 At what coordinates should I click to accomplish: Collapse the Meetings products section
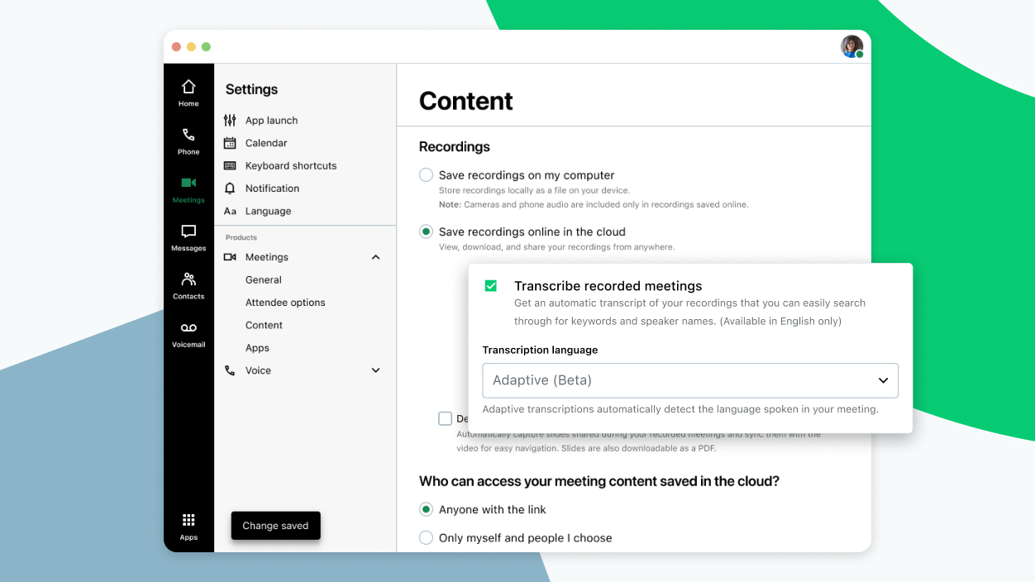pyautogui.click(x=375, y=257)
